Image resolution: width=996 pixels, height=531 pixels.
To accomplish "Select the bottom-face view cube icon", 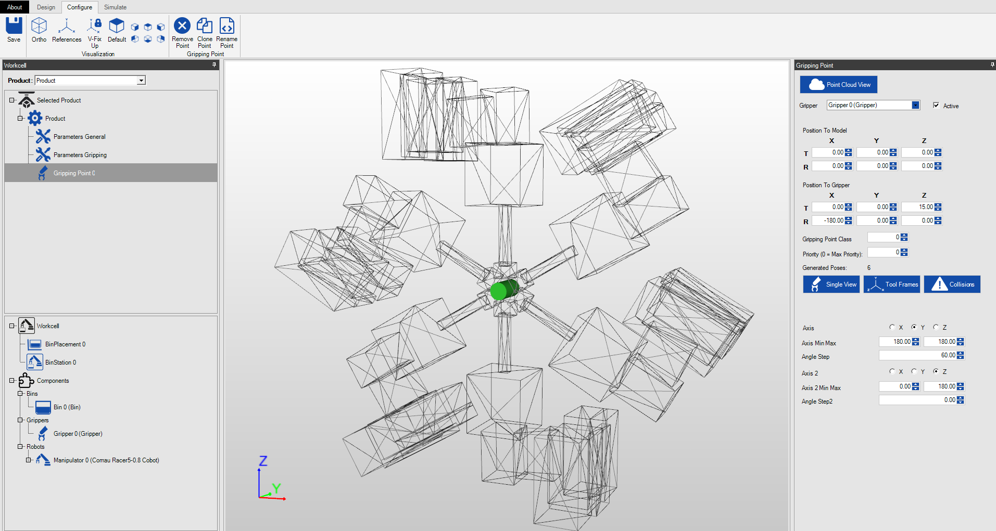I will [x=148, y=39].
